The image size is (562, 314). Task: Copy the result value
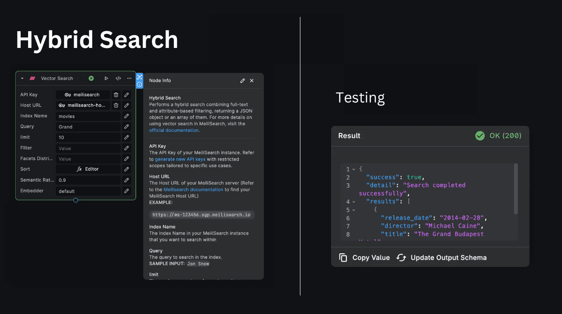(x=364, y=258)
